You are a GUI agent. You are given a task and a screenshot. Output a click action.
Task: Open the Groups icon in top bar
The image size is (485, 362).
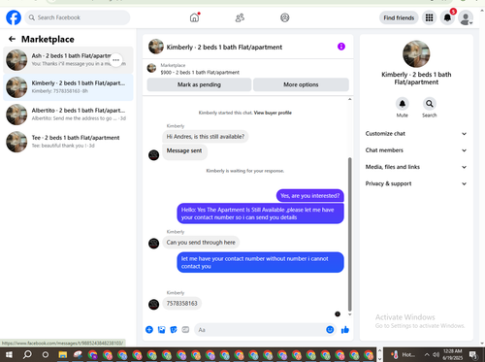284,17
